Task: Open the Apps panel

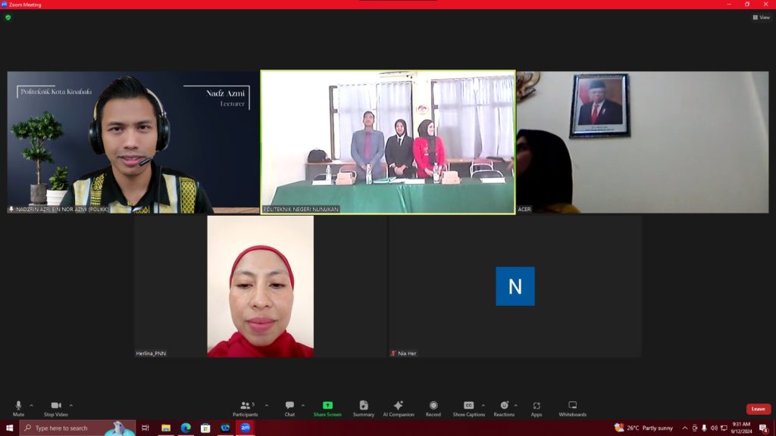Action: 537,406
